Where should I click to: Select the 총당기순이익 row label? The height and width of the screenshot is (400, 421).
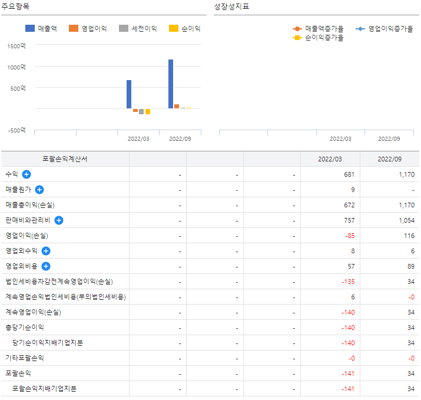click(x=25, y=328)
